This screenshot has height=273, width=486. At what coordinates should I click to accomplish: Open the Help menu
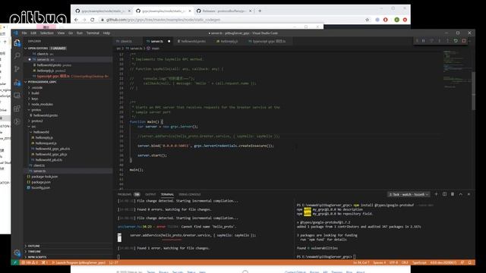coord(106,33)
